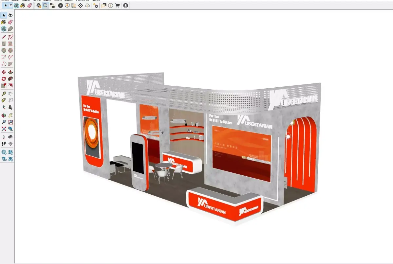Select the Circle tool
393x264 pixels.
[4, 50]
